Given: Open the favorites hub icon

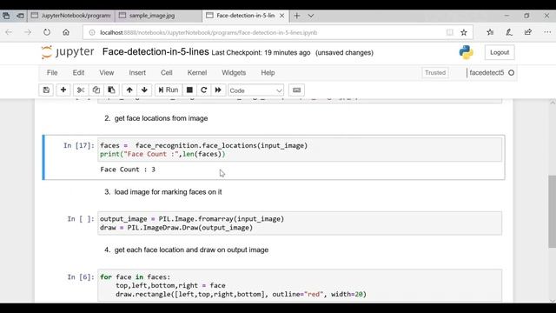Looking at the screenshot, I should point(490,32).
